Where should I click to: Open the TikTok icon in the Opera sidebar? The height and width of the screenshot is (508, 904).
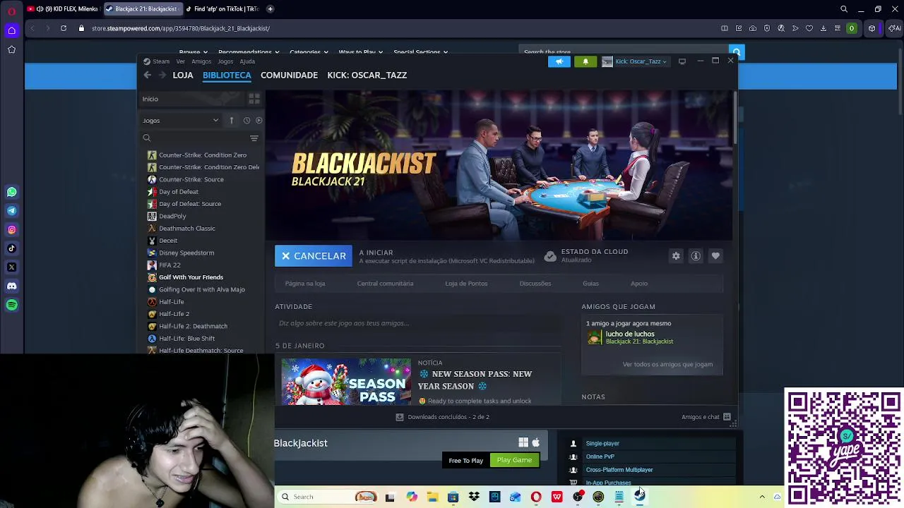click(x=11, y=248)
